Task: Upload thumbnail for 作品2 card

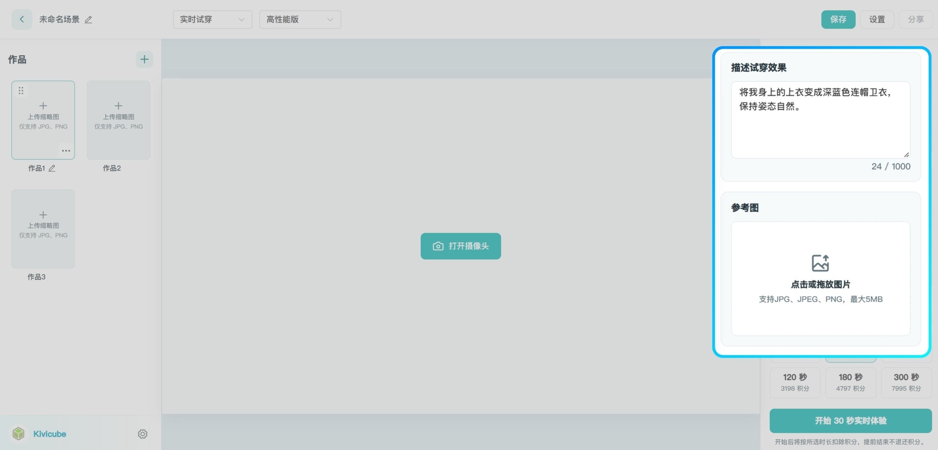Action: click(118, 120)
